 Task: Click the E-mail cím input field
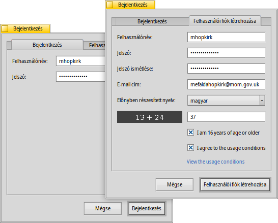point(226,84)
